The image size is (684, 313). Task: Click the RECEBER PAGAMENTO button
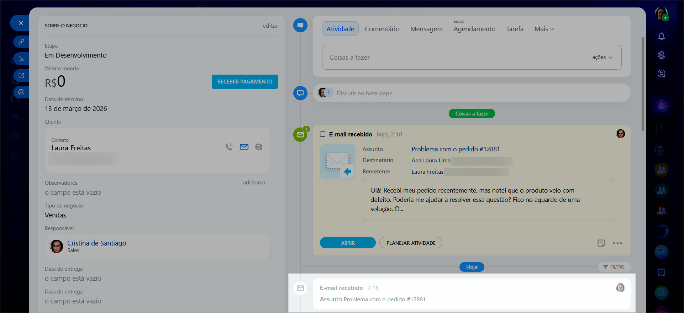coord(244,82)
